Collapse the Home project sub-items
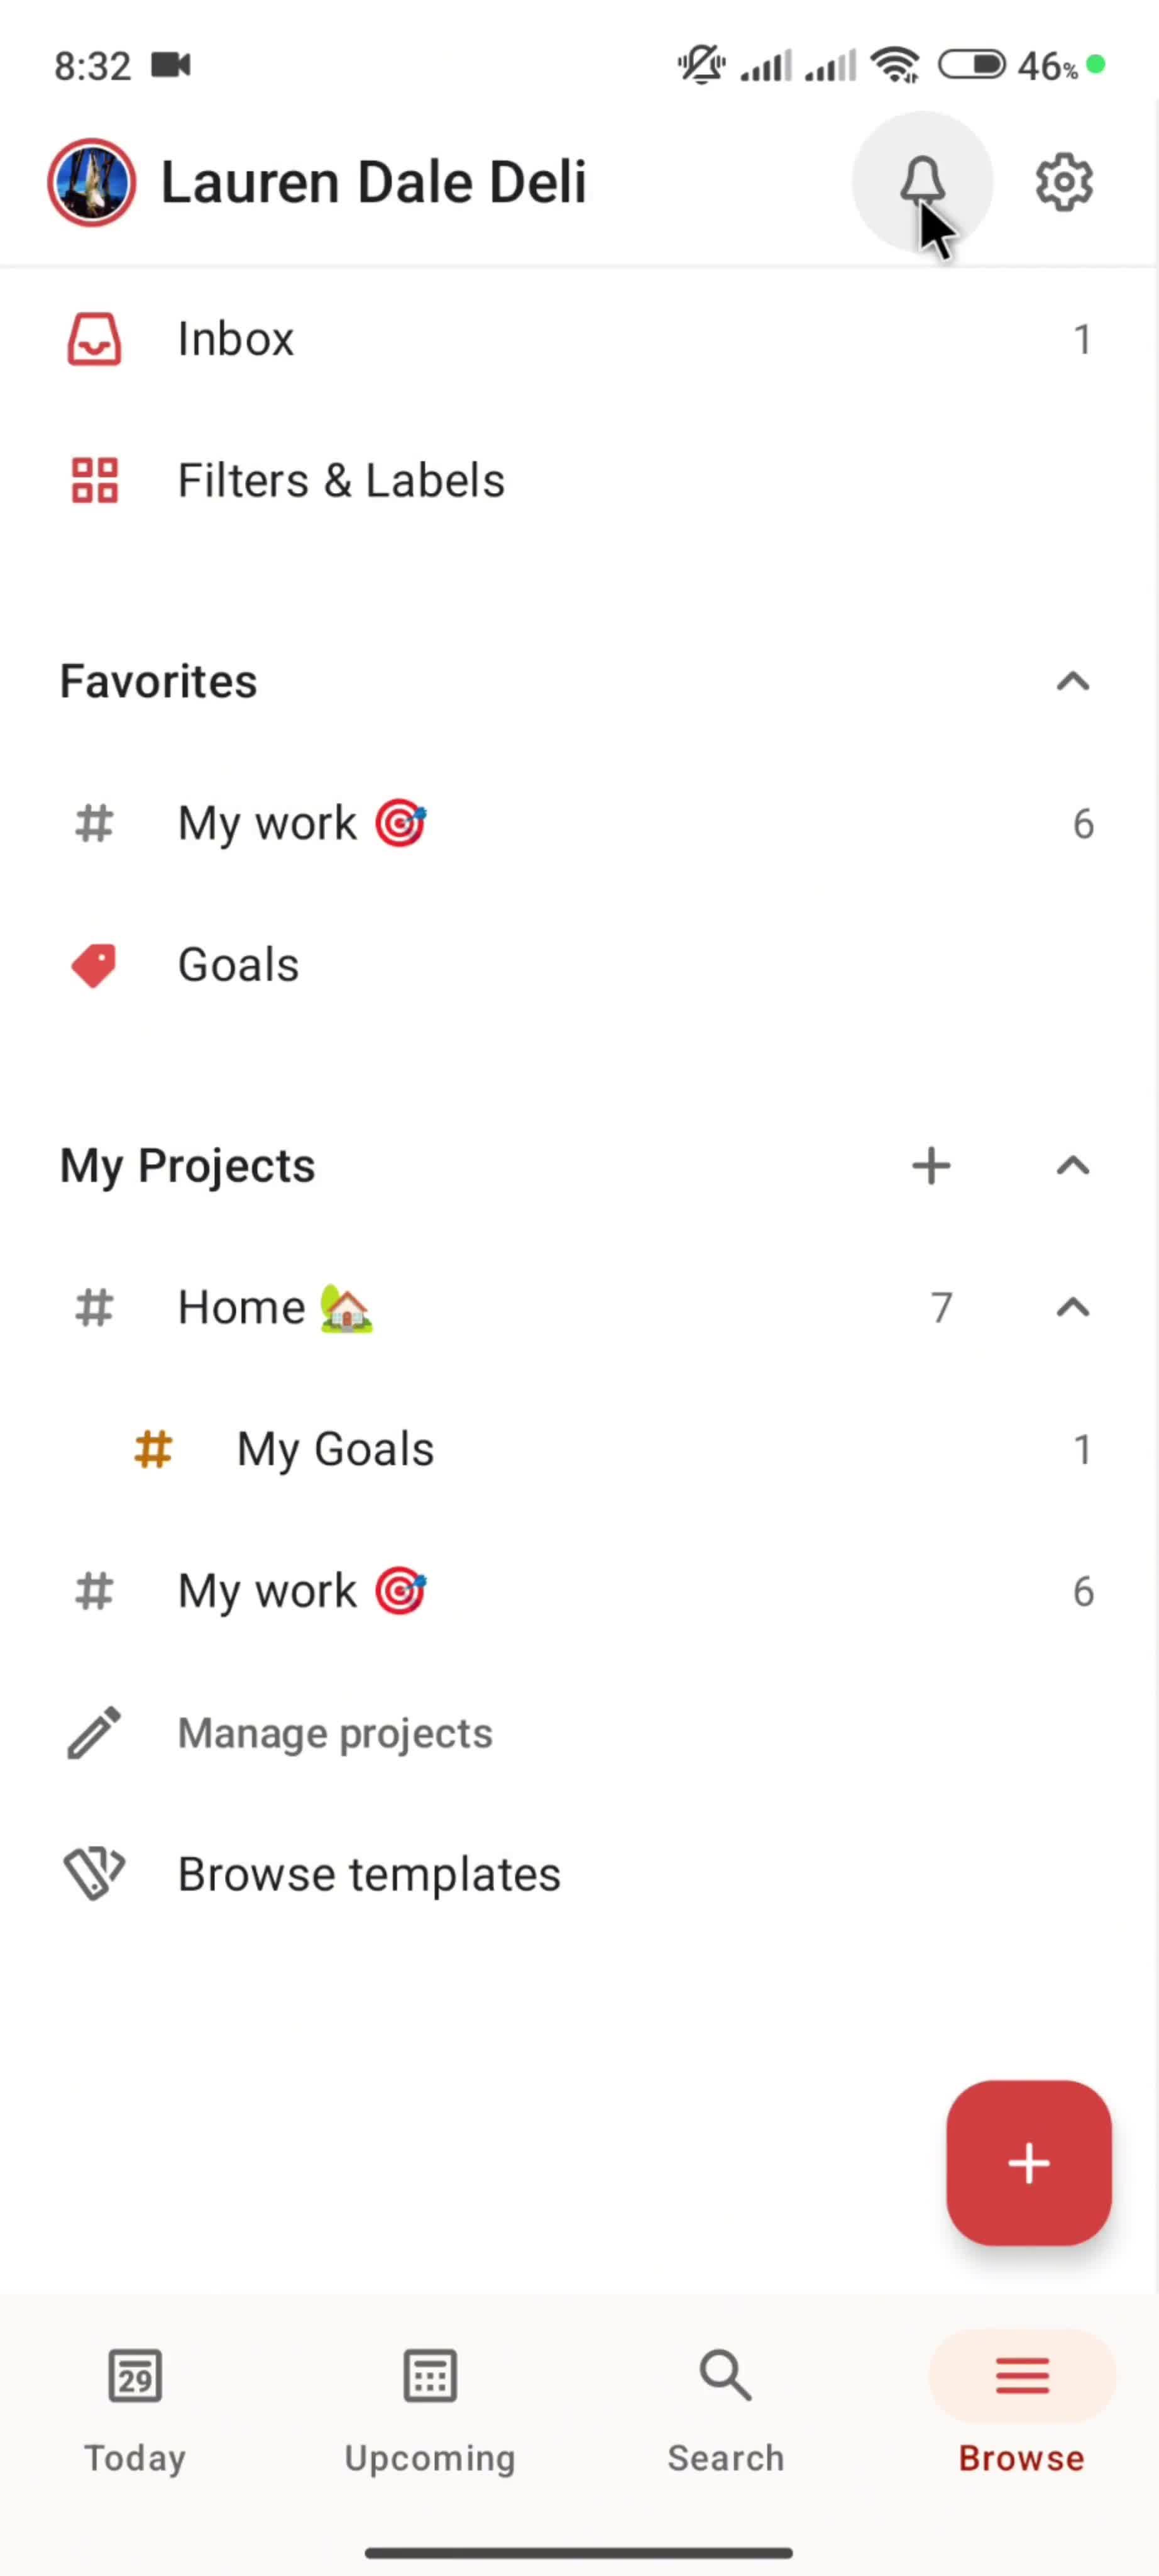This screenshot has width=1159, height=2576. tap(1072, 1308)
